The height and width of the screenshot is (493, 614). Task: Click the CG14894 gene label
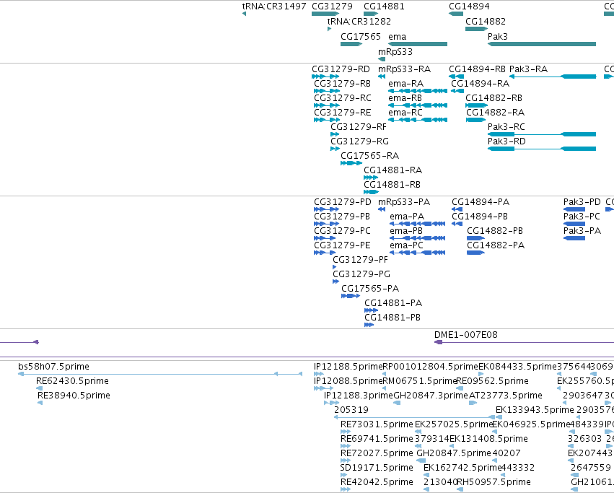(469, 6)
